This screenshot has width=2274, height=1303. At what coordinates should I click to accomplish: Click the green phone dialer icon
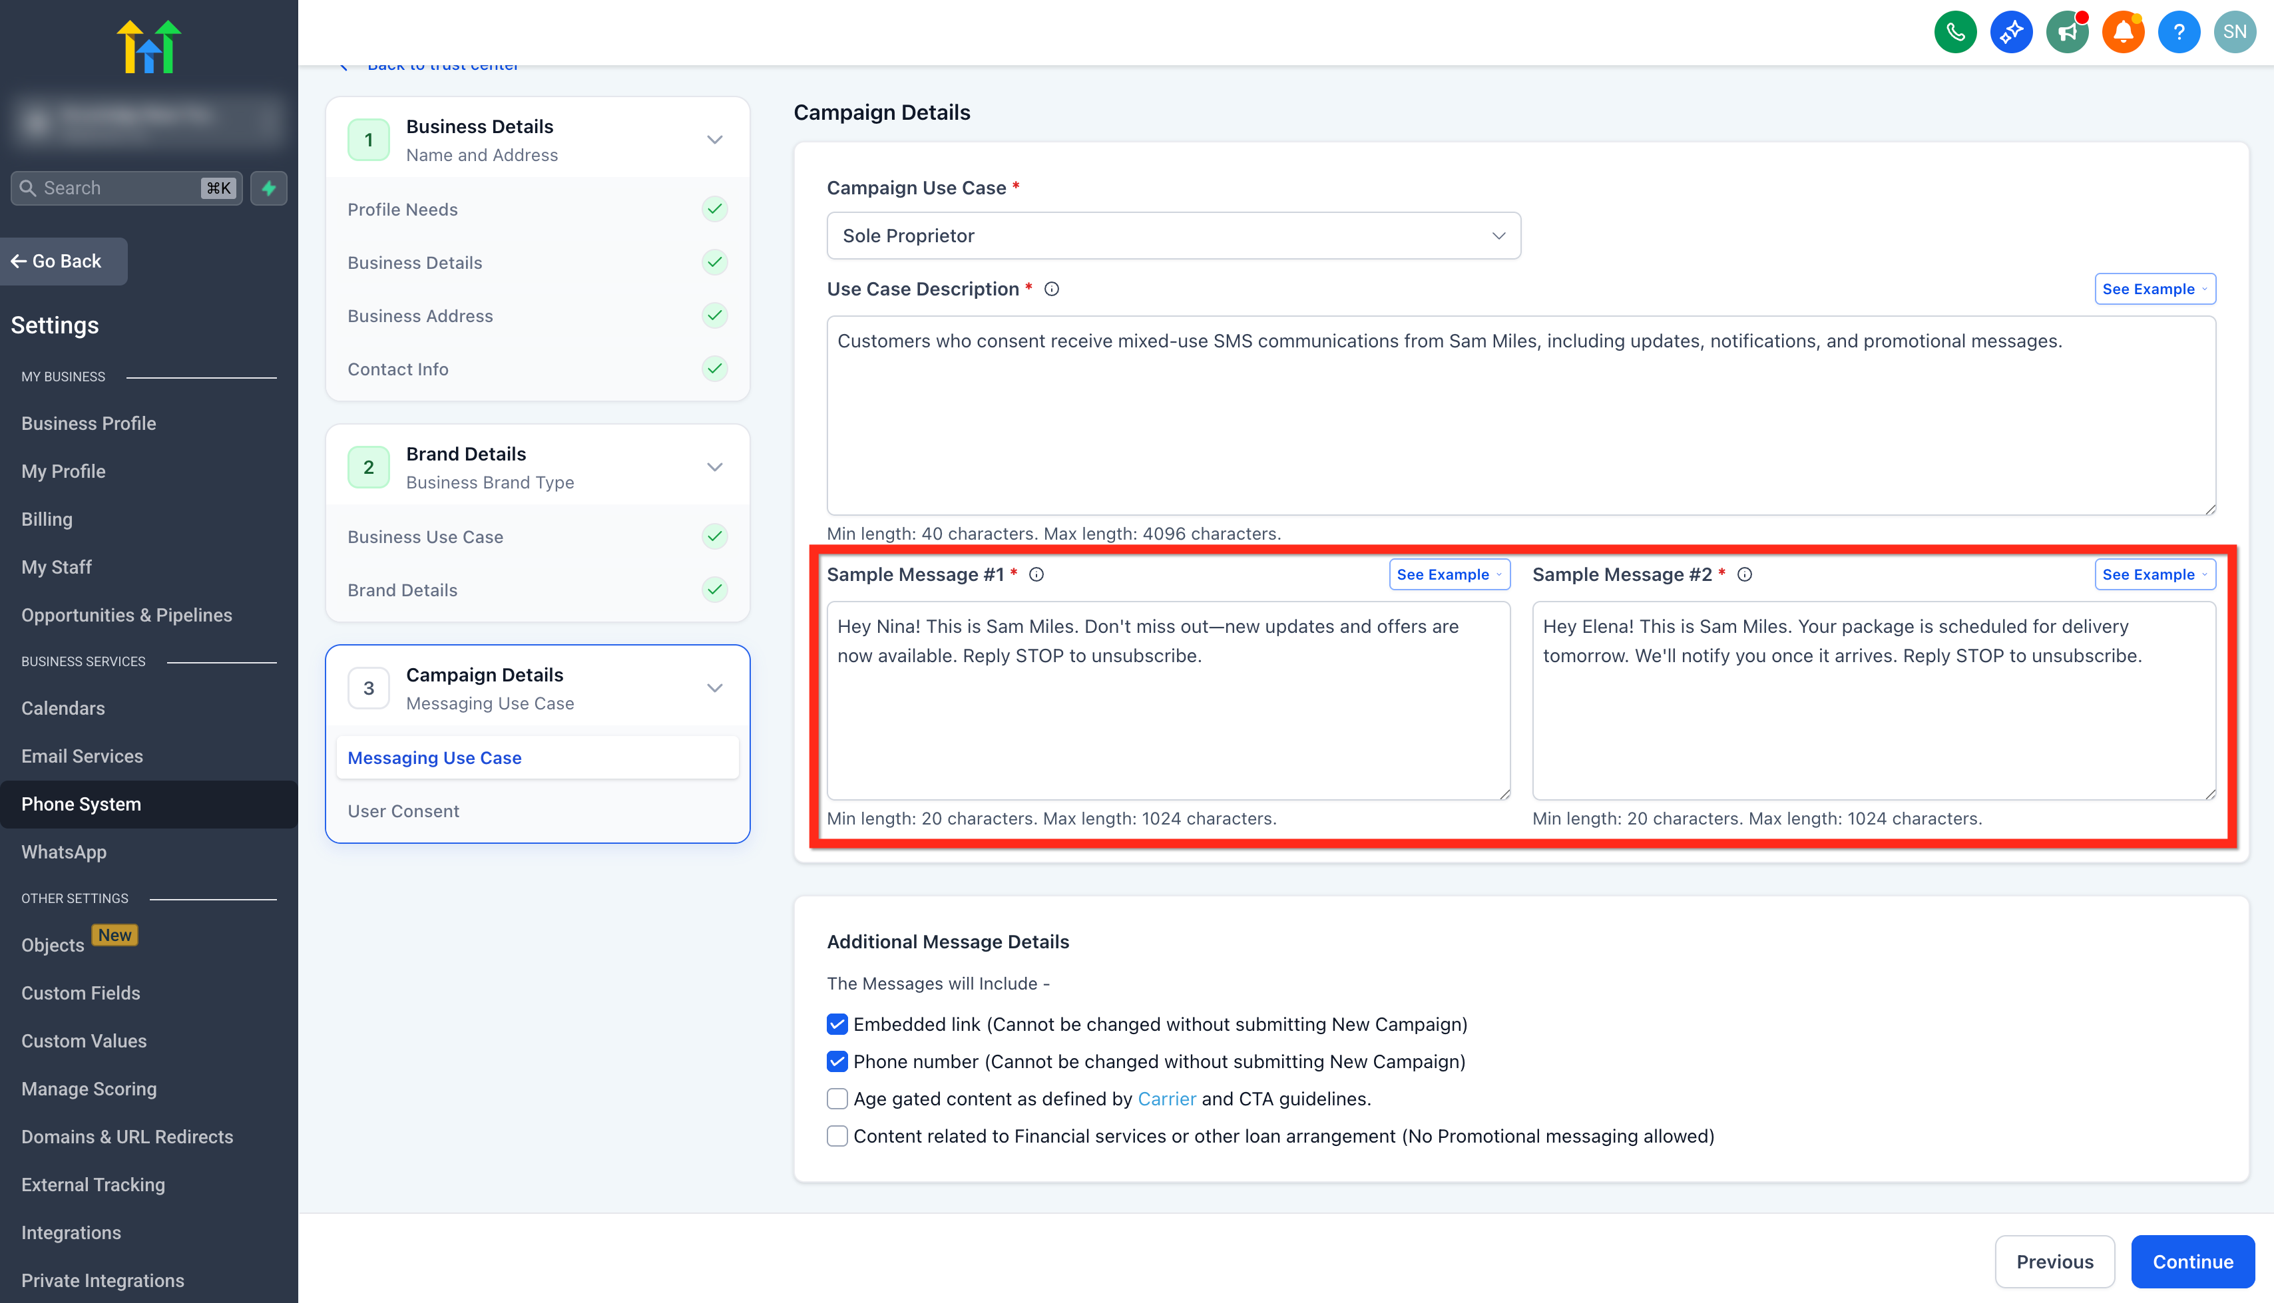tap(1955, 32)
